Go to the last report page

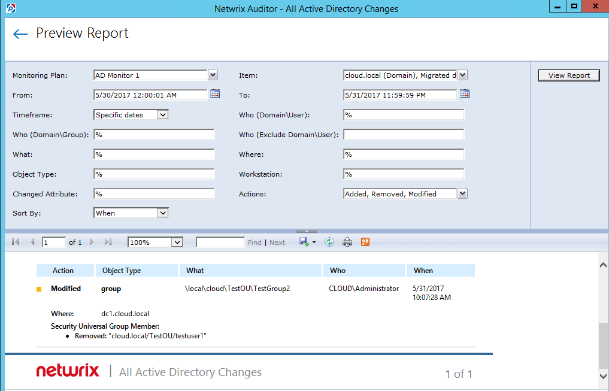tap(108, 242)
